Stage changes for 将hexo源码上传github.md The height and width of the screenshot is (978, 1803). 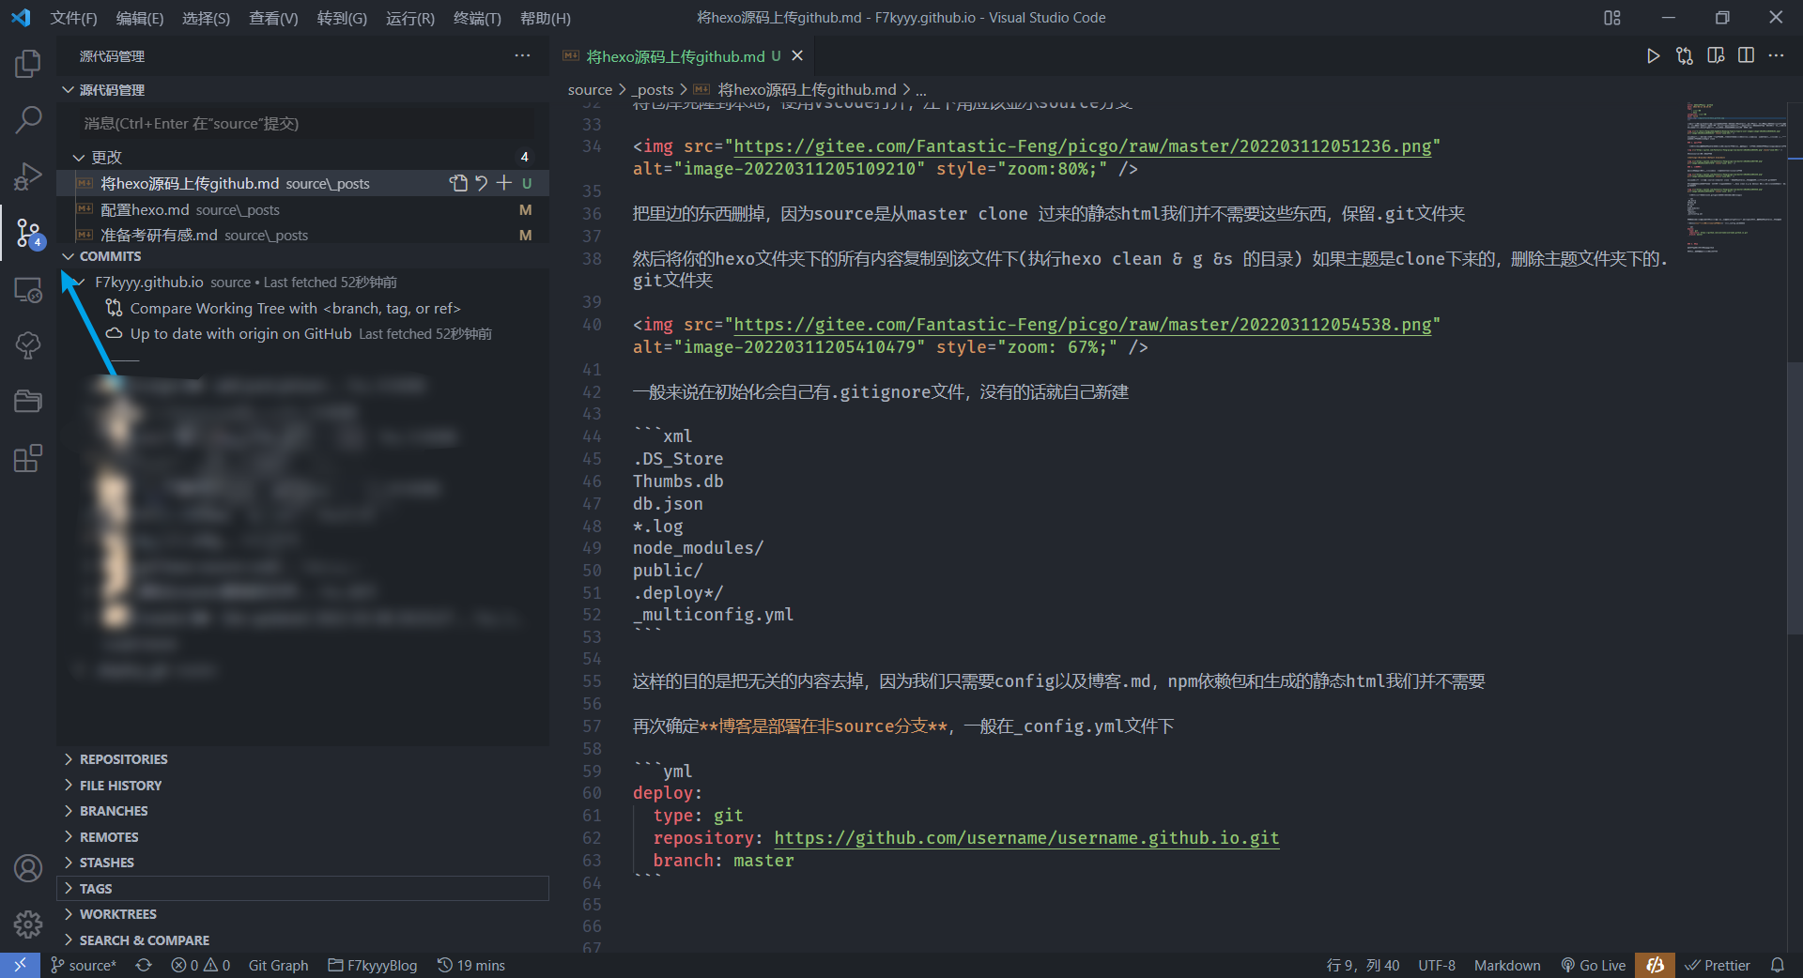[504, 183]
